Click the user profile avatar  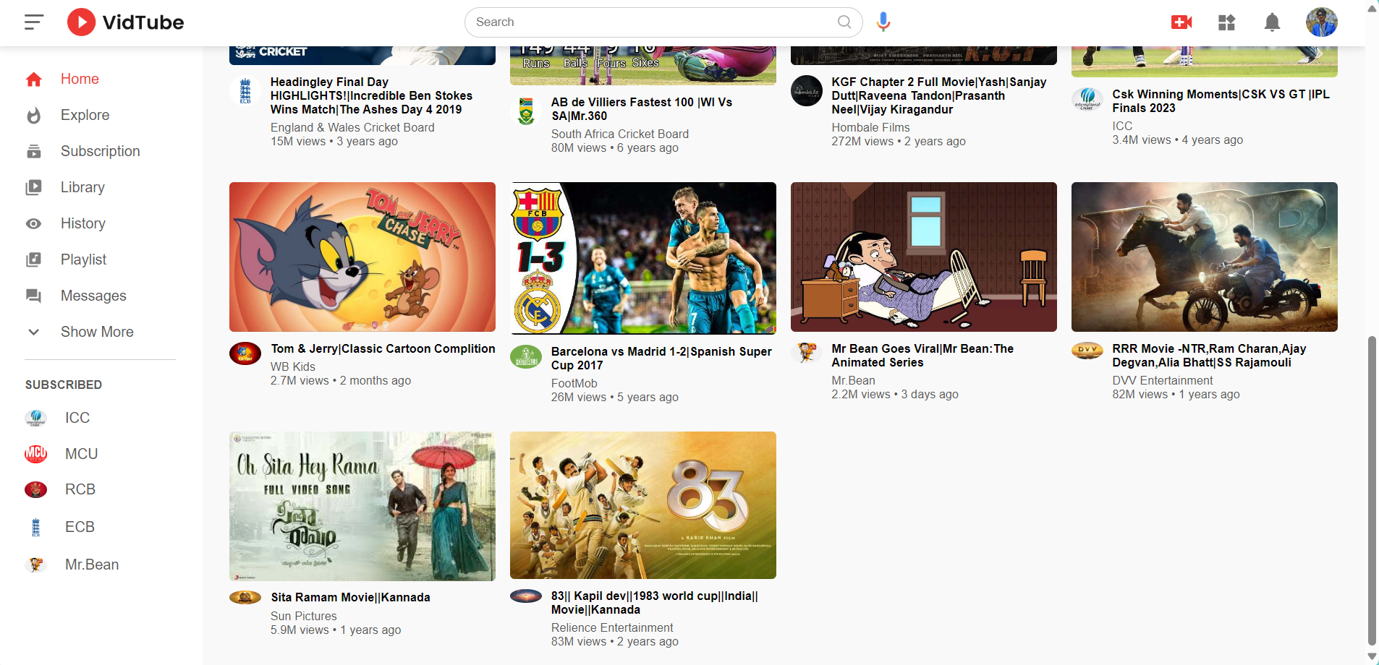1321,22
